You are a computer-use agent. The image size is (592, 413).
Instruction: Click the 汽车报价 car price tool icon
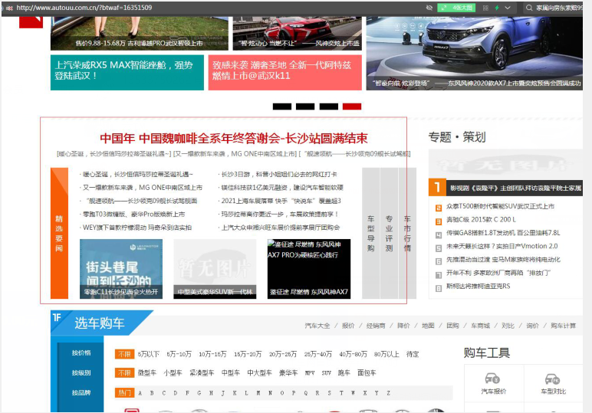[493, 383]
